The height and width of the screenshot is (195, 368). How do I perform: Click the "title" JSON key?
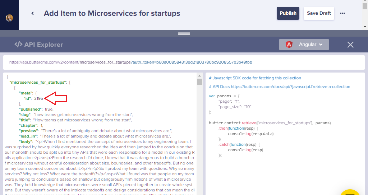click(x=25, y=120)
